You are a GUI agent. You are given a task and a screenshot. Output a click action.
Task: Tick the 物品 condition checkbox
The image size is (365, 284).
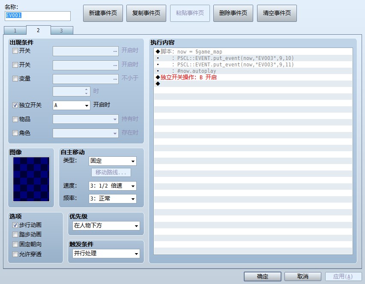pyautogui.click(x=15, y=120)
